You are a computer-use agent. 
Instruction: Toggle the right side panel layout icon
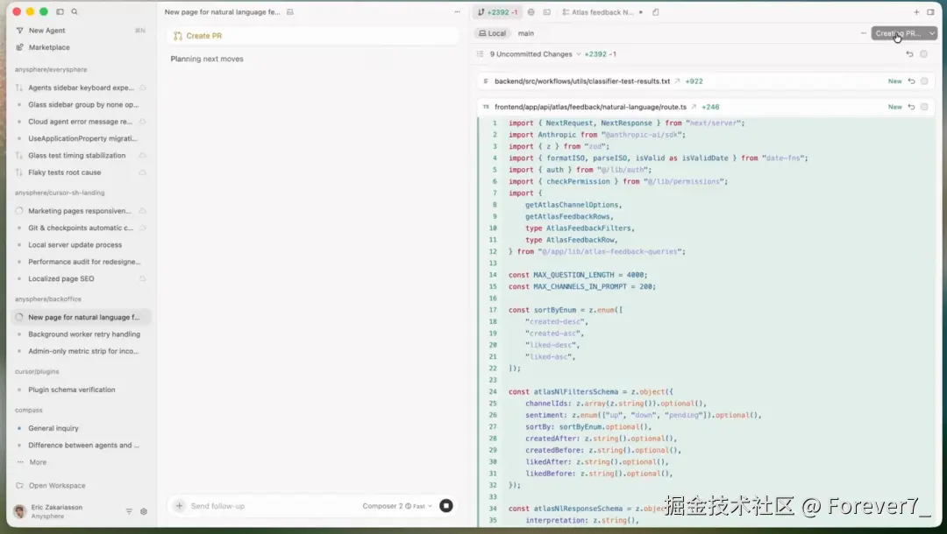930,12
